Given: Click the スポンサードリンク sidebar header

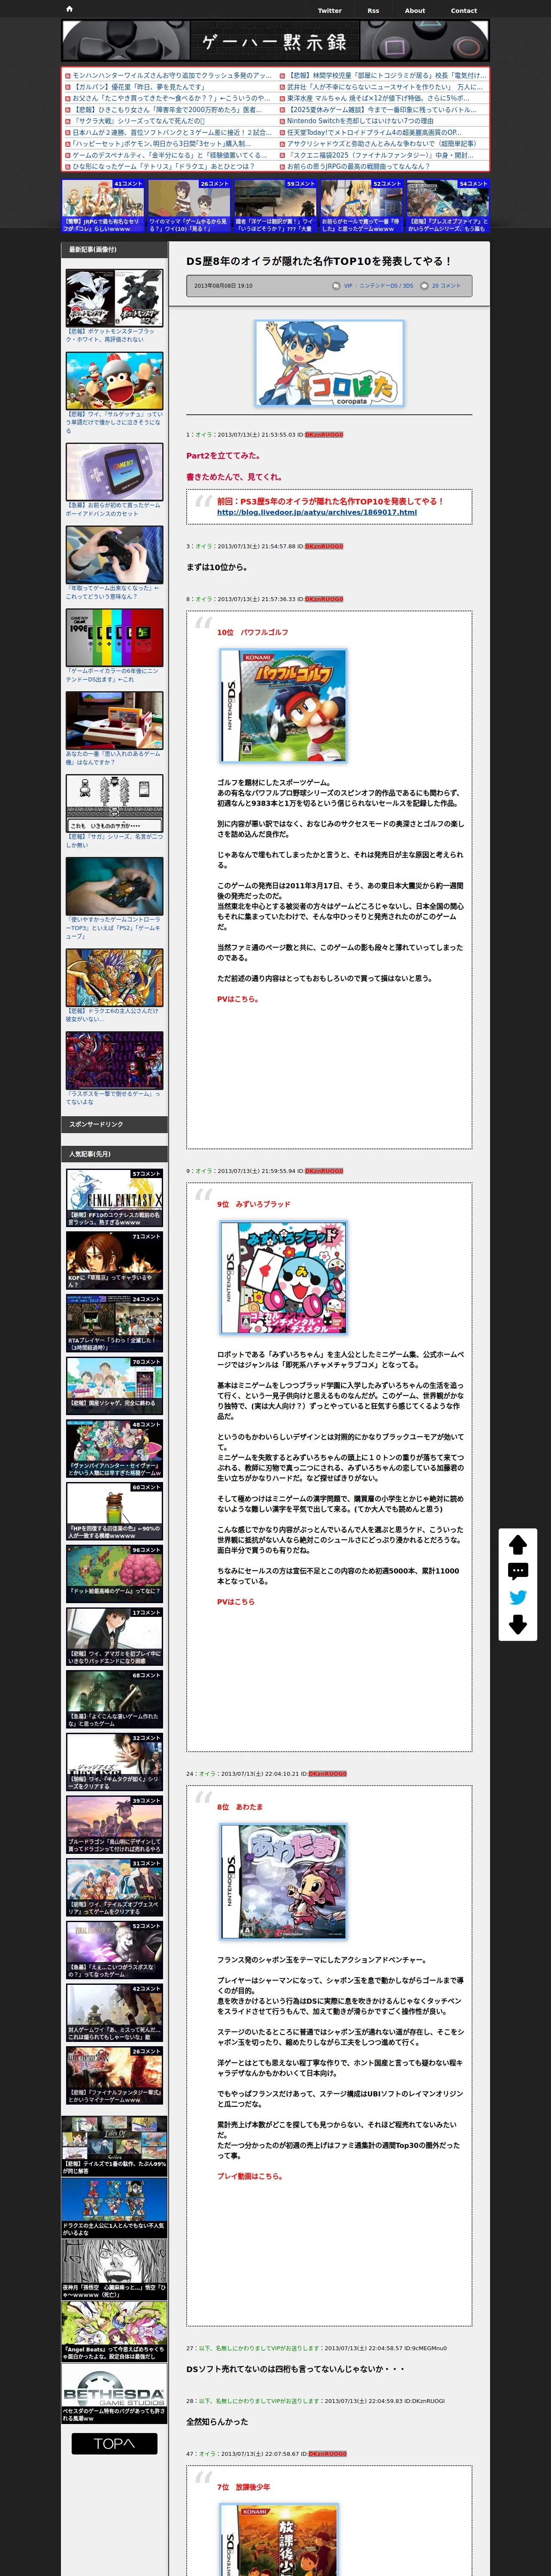Looking at the screenshot, I should (114, 1124).
